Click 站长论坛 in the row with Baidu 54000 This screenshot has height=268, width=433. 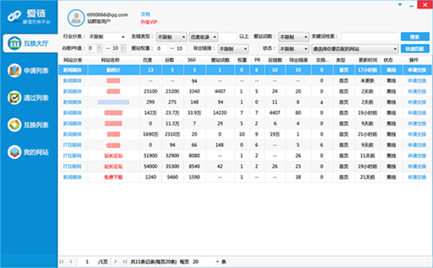113,166
